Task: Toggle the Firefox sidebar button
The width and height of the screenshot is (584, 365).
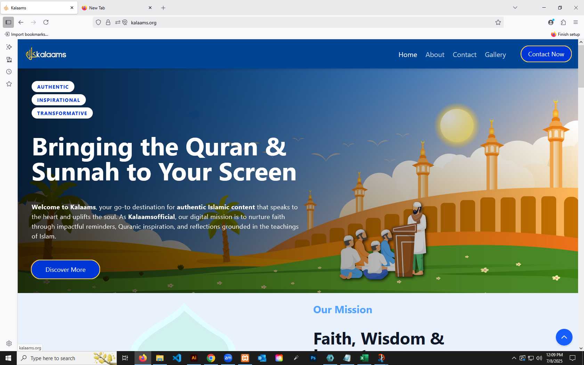Action: [8, 22]
